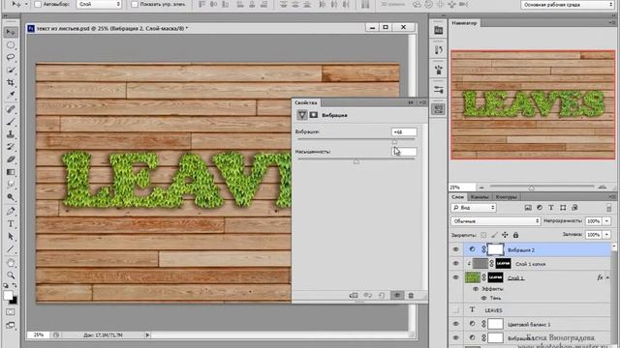Viewport: 620px width, 348px height.
Task: Select the Pen tool
Action: pos(11,211)
